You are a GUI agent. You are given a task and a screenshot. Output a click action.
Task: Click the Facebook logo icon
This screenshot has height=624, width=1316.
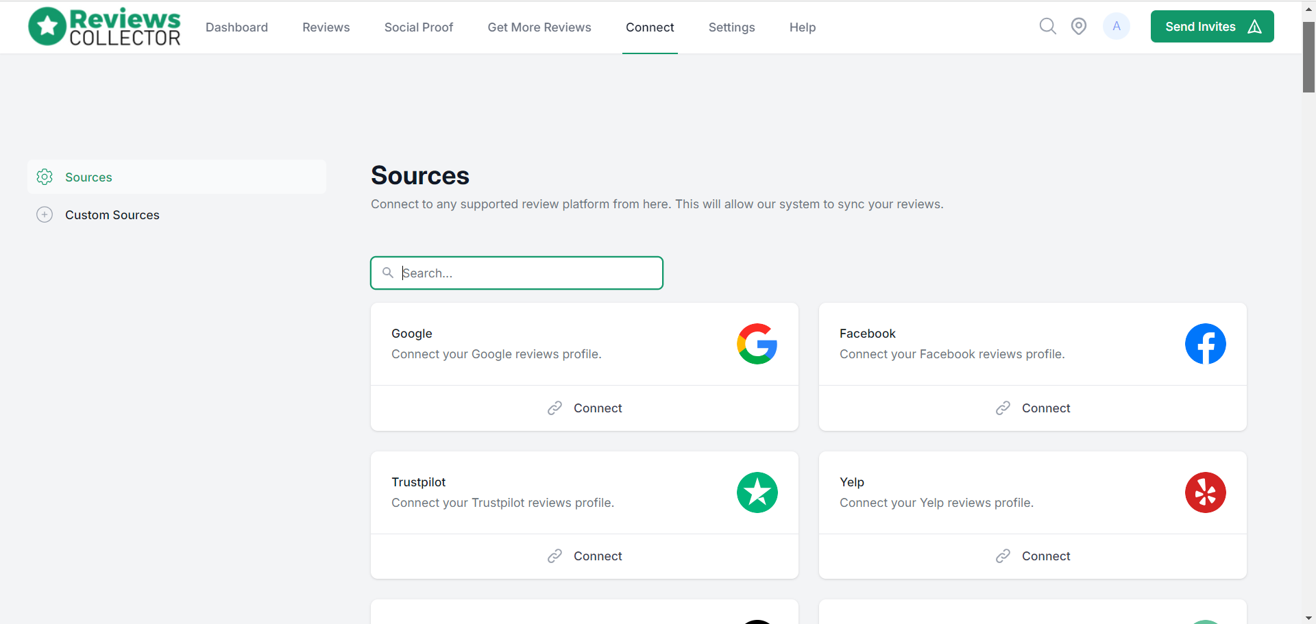point(1205,344)
